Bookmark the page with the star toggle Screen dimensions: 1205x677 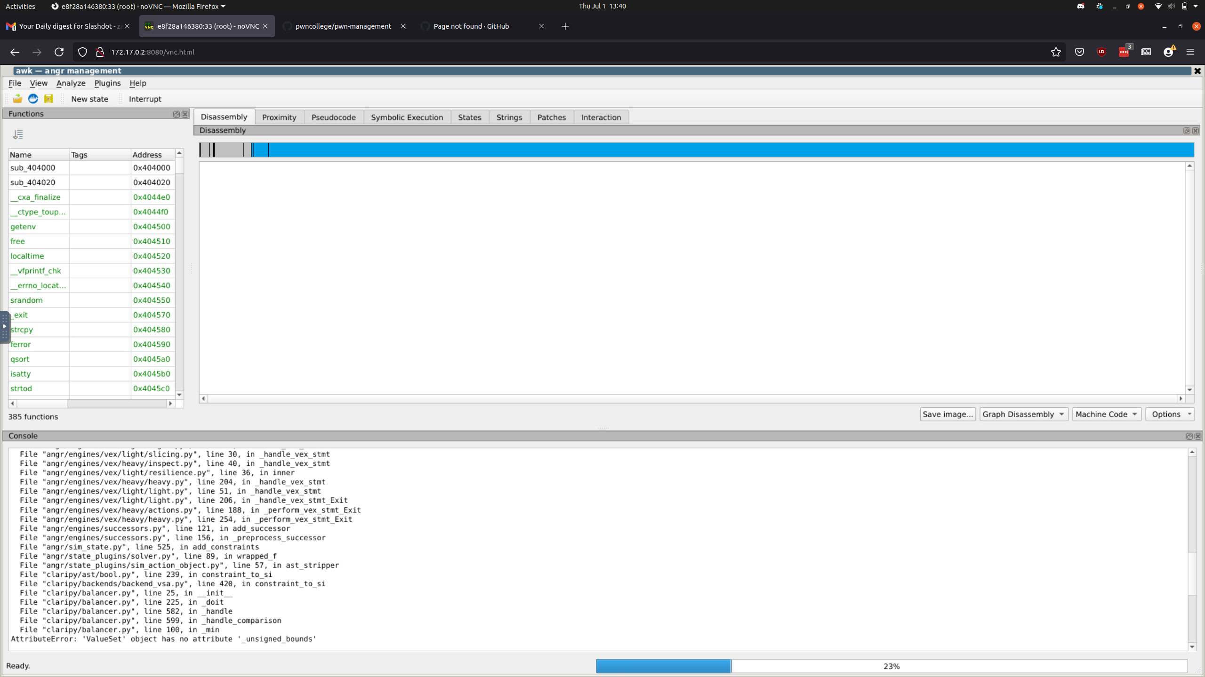click(1056, 52)
